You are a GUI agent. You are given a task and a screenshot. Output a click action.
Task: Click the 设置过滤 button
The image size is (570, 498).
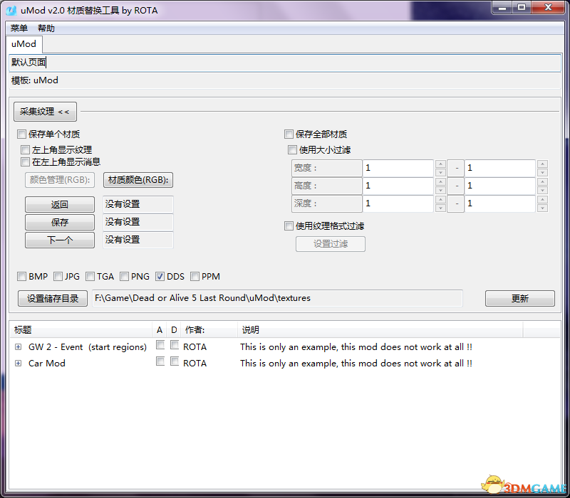[x=331, y=244]
